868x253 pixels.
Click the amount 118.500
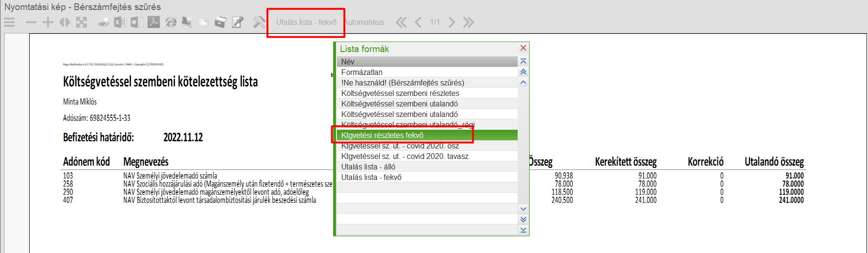point(562,192)
